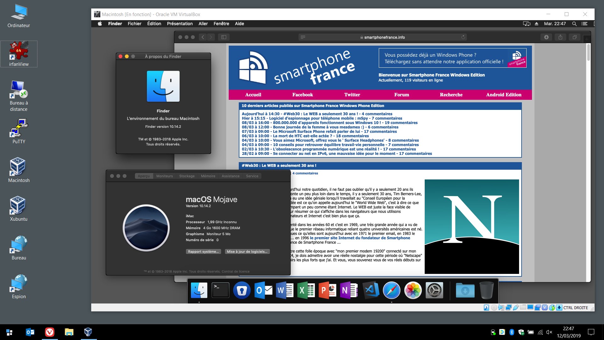The height and width of the screenshot is (340, 604).
Task: Open Photos app from the dock
Action: (x=413, y=290)
